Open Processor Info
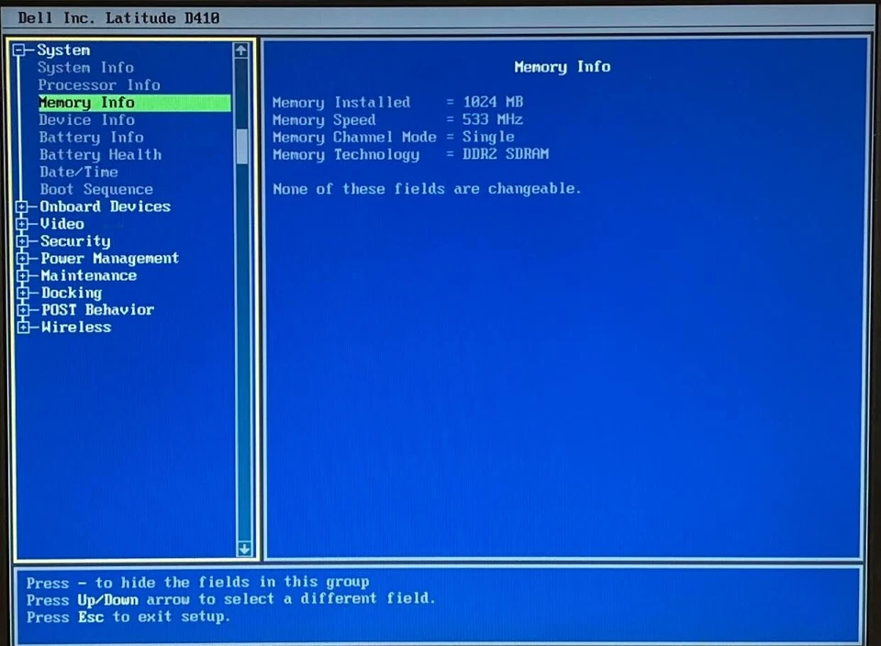881x646 pixels. tap(98, 84)
